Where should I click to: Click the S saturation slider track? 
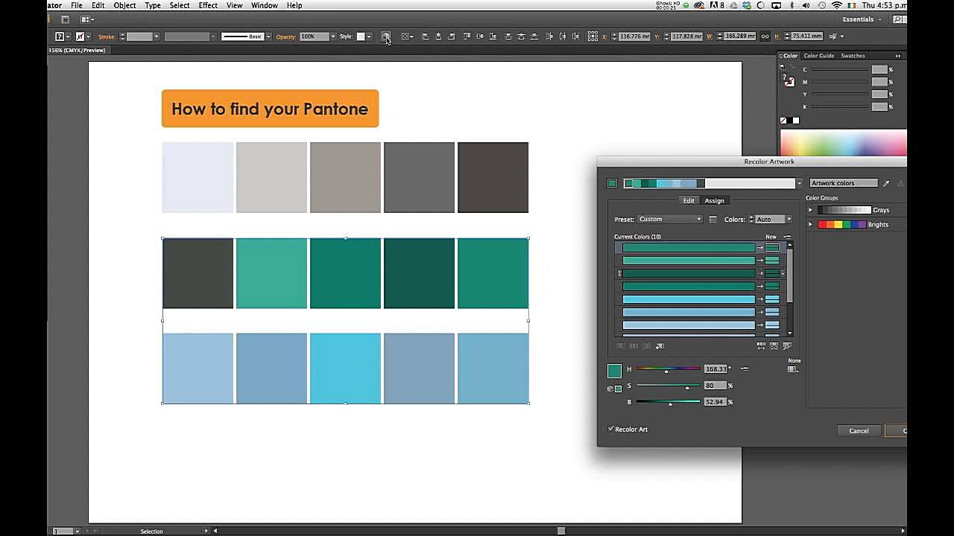[x=668, y=386]
